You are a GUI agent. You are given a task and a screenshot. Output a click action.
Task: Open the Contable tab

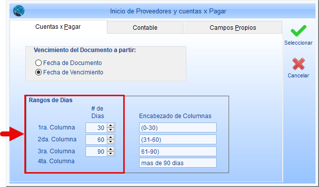tap(145, 27)
